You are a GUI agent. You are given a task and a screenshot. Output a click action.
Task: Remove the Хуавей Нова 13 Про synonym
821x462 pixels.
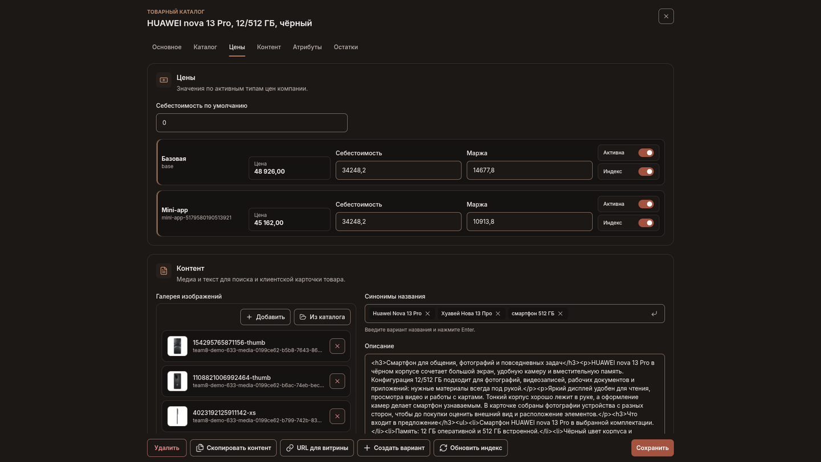click(x=498, y=314)
